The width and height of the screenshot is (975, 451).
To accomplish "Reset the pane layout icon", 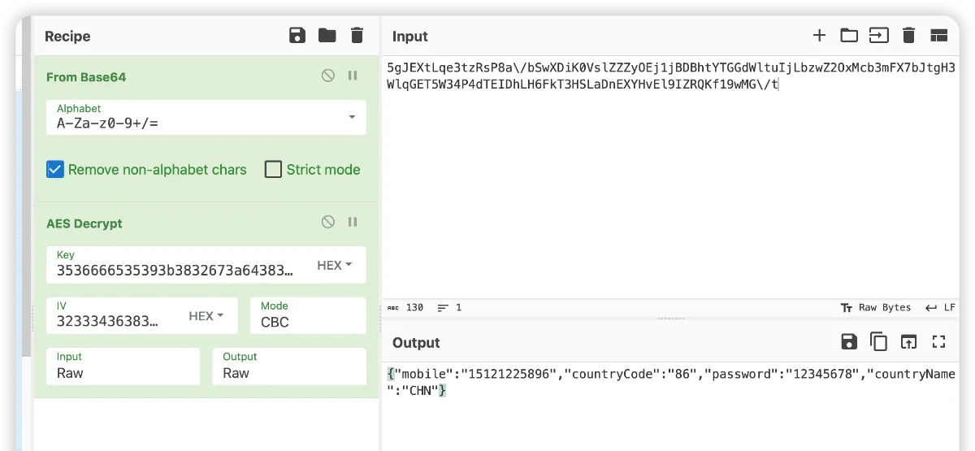I will pos(939,35).
